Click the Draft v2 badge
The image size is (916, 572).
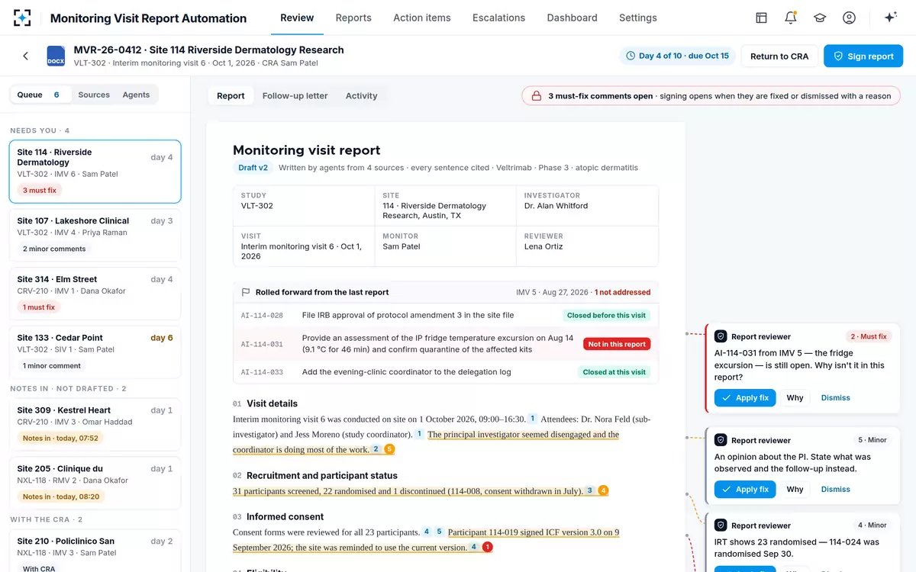point(253,168)
